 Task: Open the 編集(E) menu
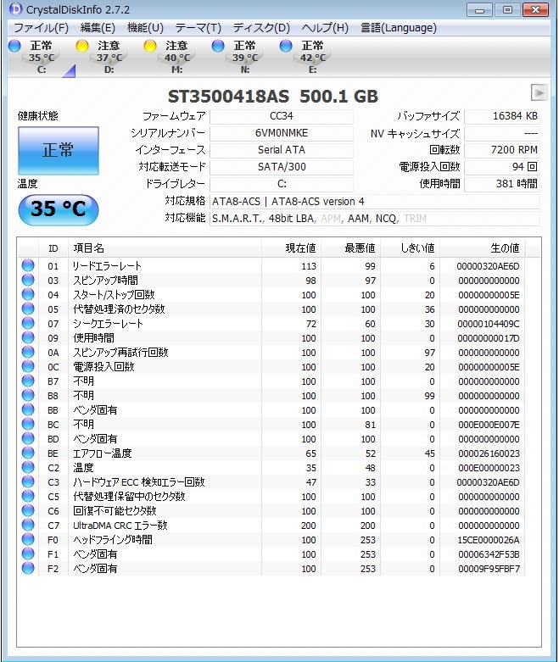[x=98, y=28]
